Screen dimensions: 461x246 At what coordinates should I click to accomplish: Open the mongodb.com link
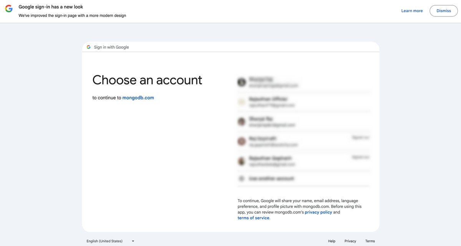click(x=138, y=98)
